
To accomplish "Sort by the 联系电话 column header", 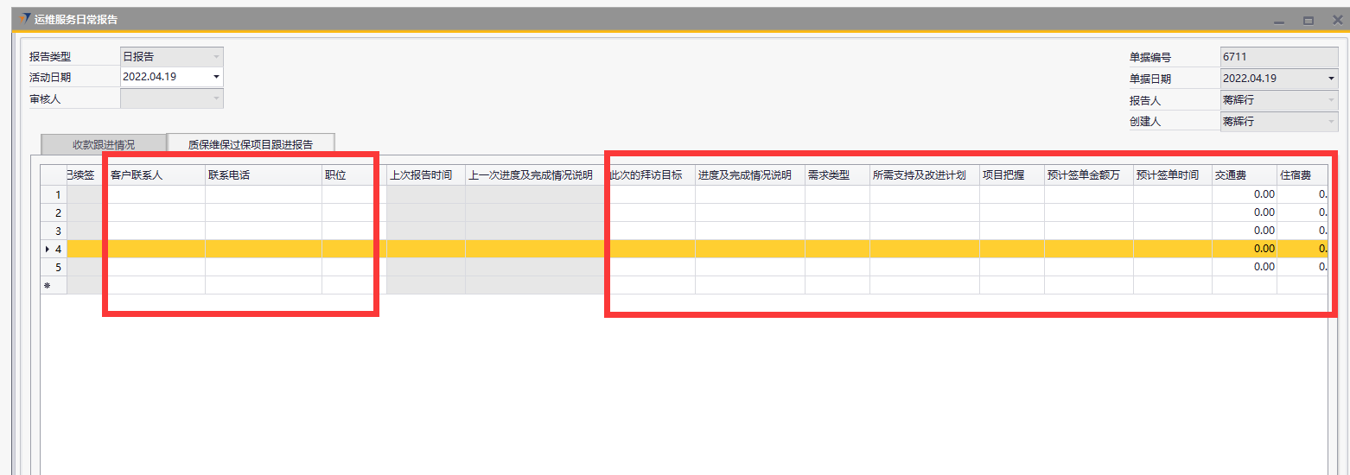I will point(263,175).
